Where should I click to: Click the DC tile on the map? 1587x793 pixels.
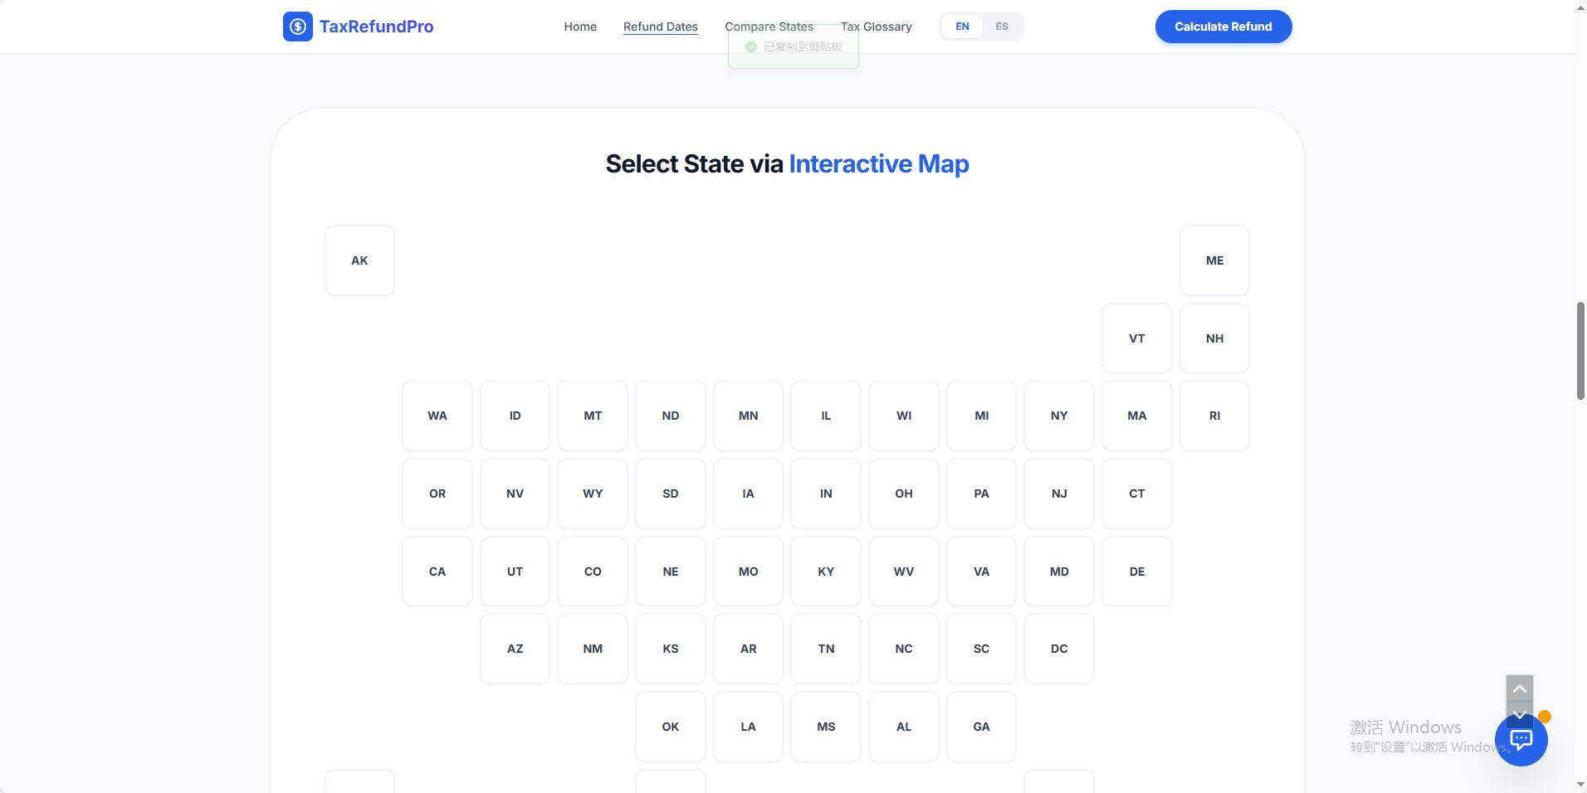click(x=1059, y=648)
